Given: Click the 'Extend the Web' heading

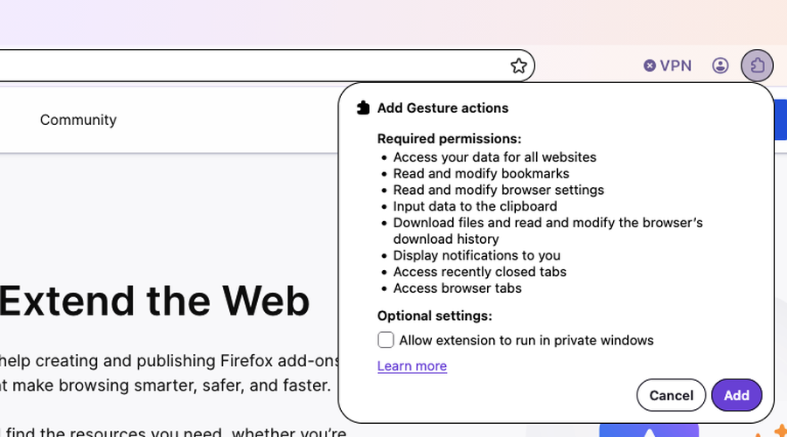Looking at the screenshot, I should pyautogui.click(x=155, y=301).
